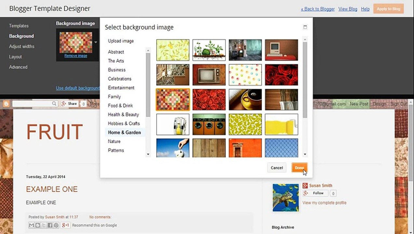Click the Blogger logo icon in navbar
This screenshot has height=234, width=414.
click(x=6, y=104)
